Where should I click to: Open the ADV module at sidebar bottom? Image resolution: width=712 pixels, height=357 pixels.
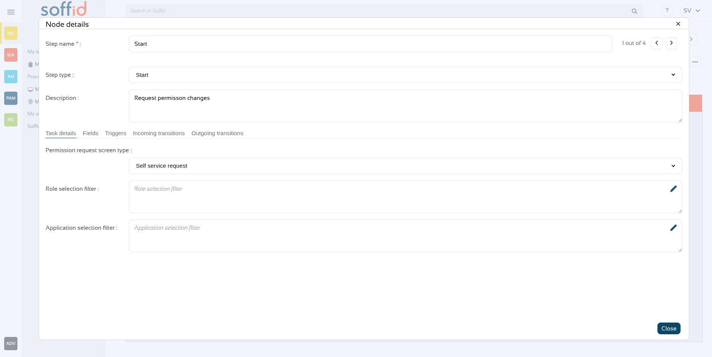[x=11, y=343]
